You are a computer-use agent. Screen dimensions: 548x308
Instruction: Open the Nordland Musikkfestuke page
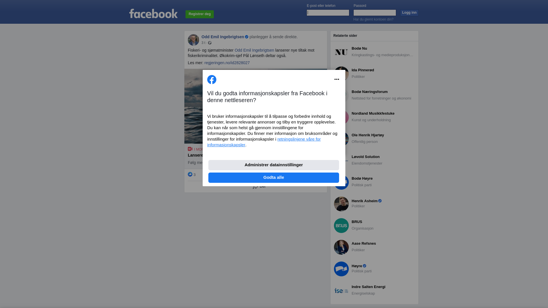click(373, 114)
